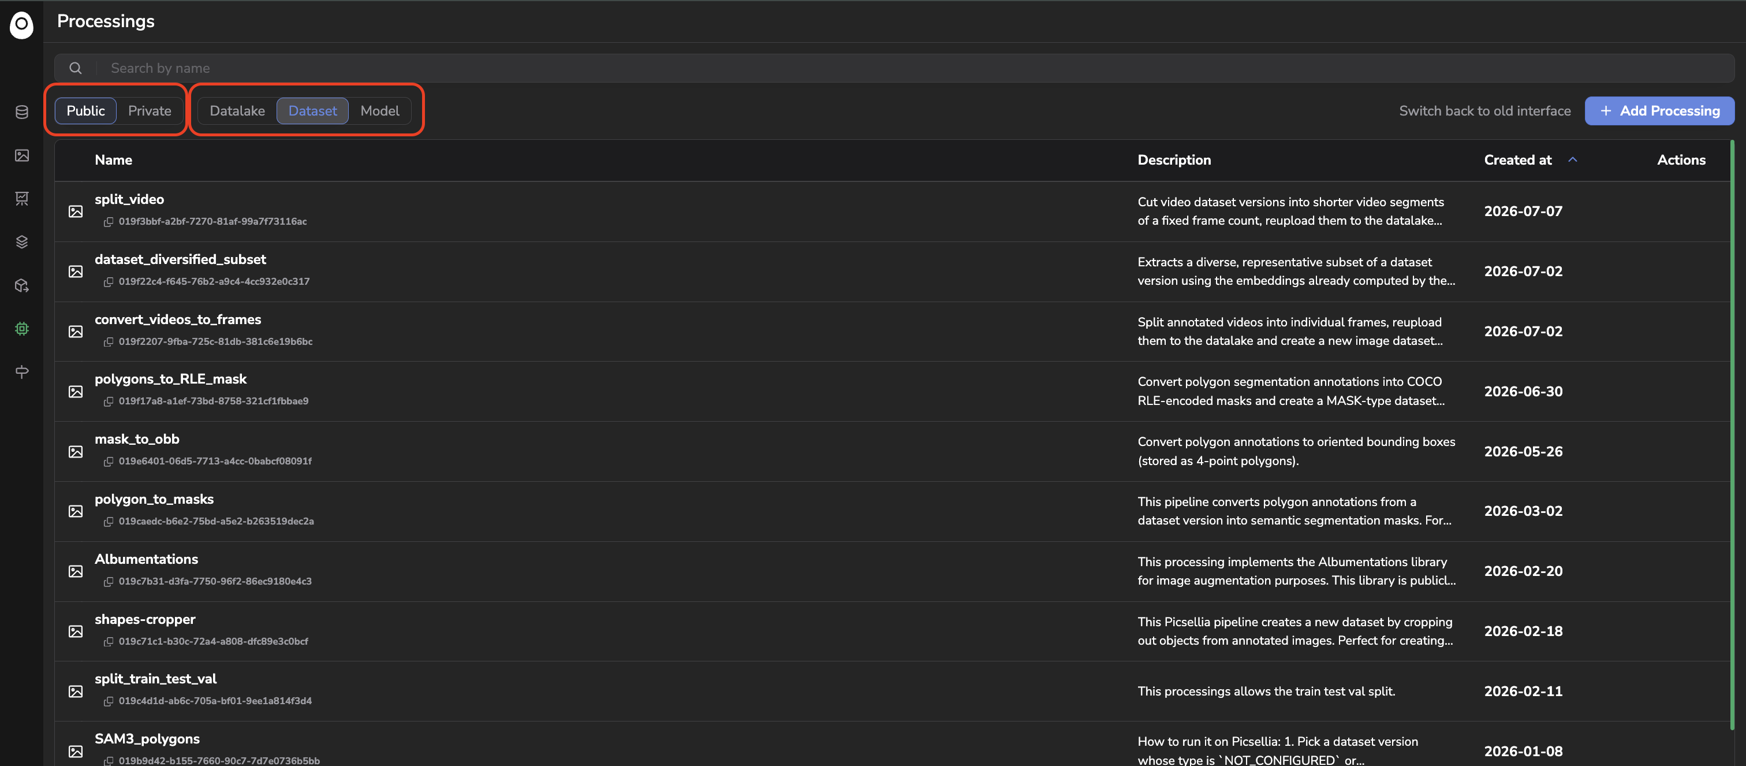This screenshot has height=766, width=1746.
Task: Copy the Albumentations ID
Action: point(108,582)
